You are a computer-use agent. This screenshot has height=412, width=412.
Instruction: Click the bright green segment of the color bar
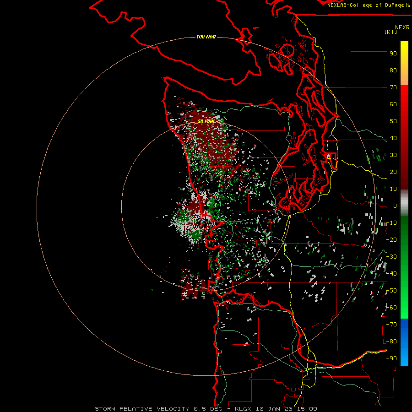click(404, 308)
